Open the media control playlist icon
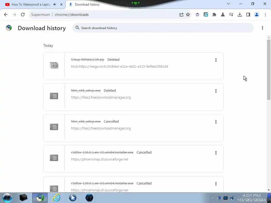The width and height of the screenshot is (271, 203). 231,15
